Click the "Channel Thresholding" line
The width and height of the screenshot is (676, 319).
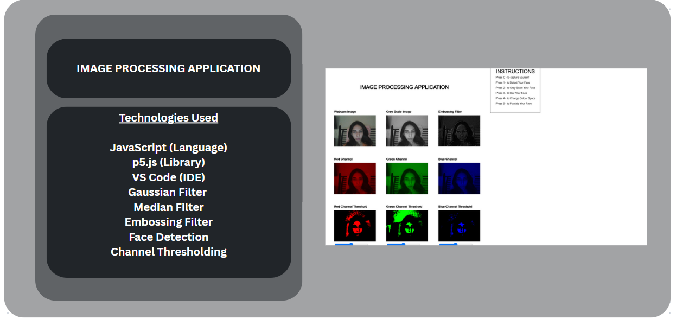click(169, 252)
